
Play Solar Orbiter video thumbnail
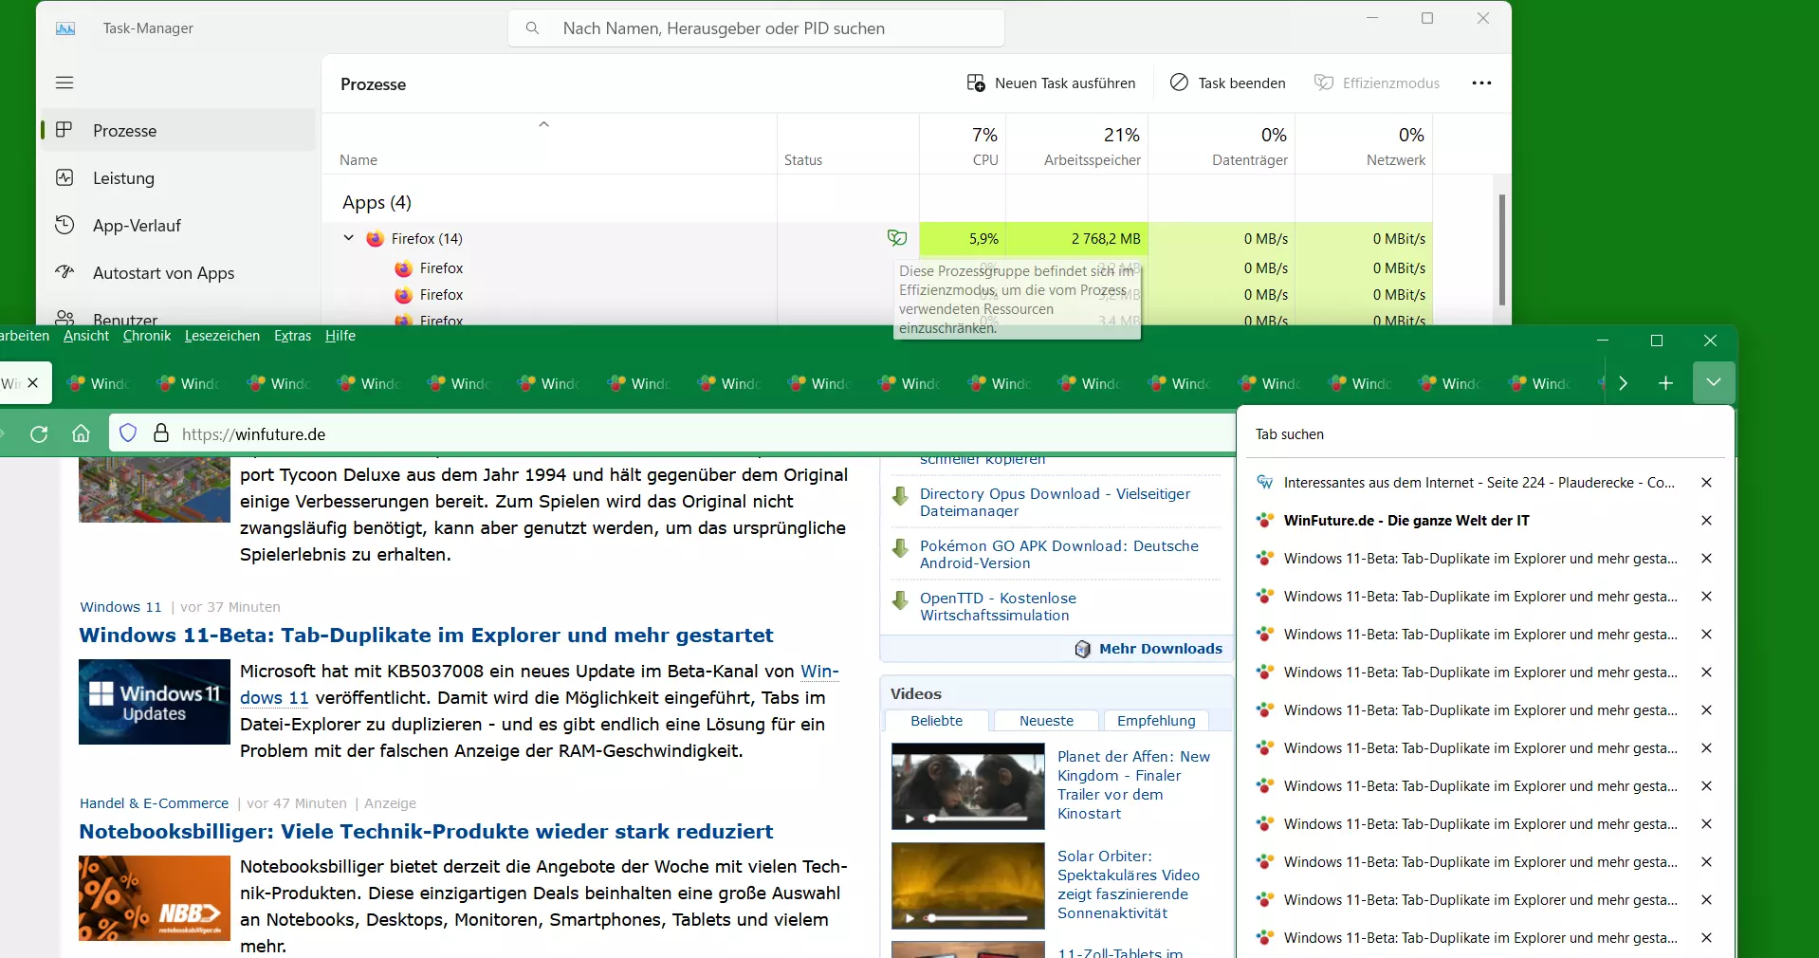967,886
